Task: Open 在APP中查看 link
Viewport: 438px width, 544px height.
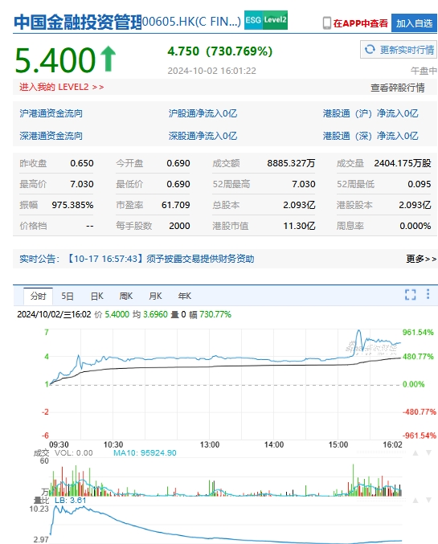Action: (x=360, y=23)
